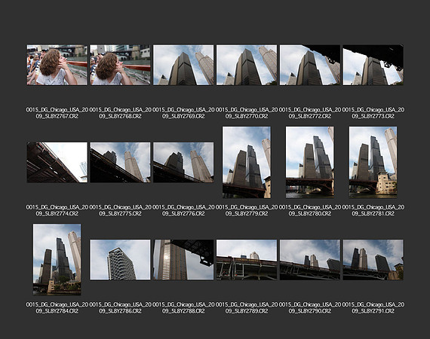Click filename label ending 5L8Y2774.CR2

click(57, 210)
